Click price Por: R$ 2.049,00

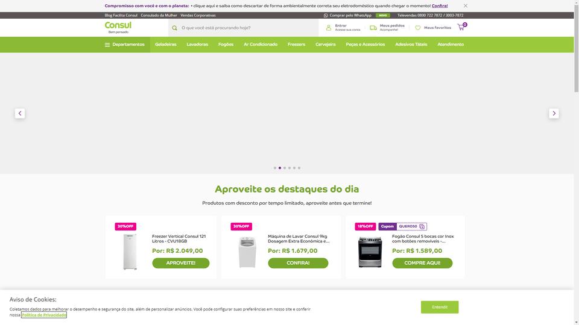click(177, 251)
